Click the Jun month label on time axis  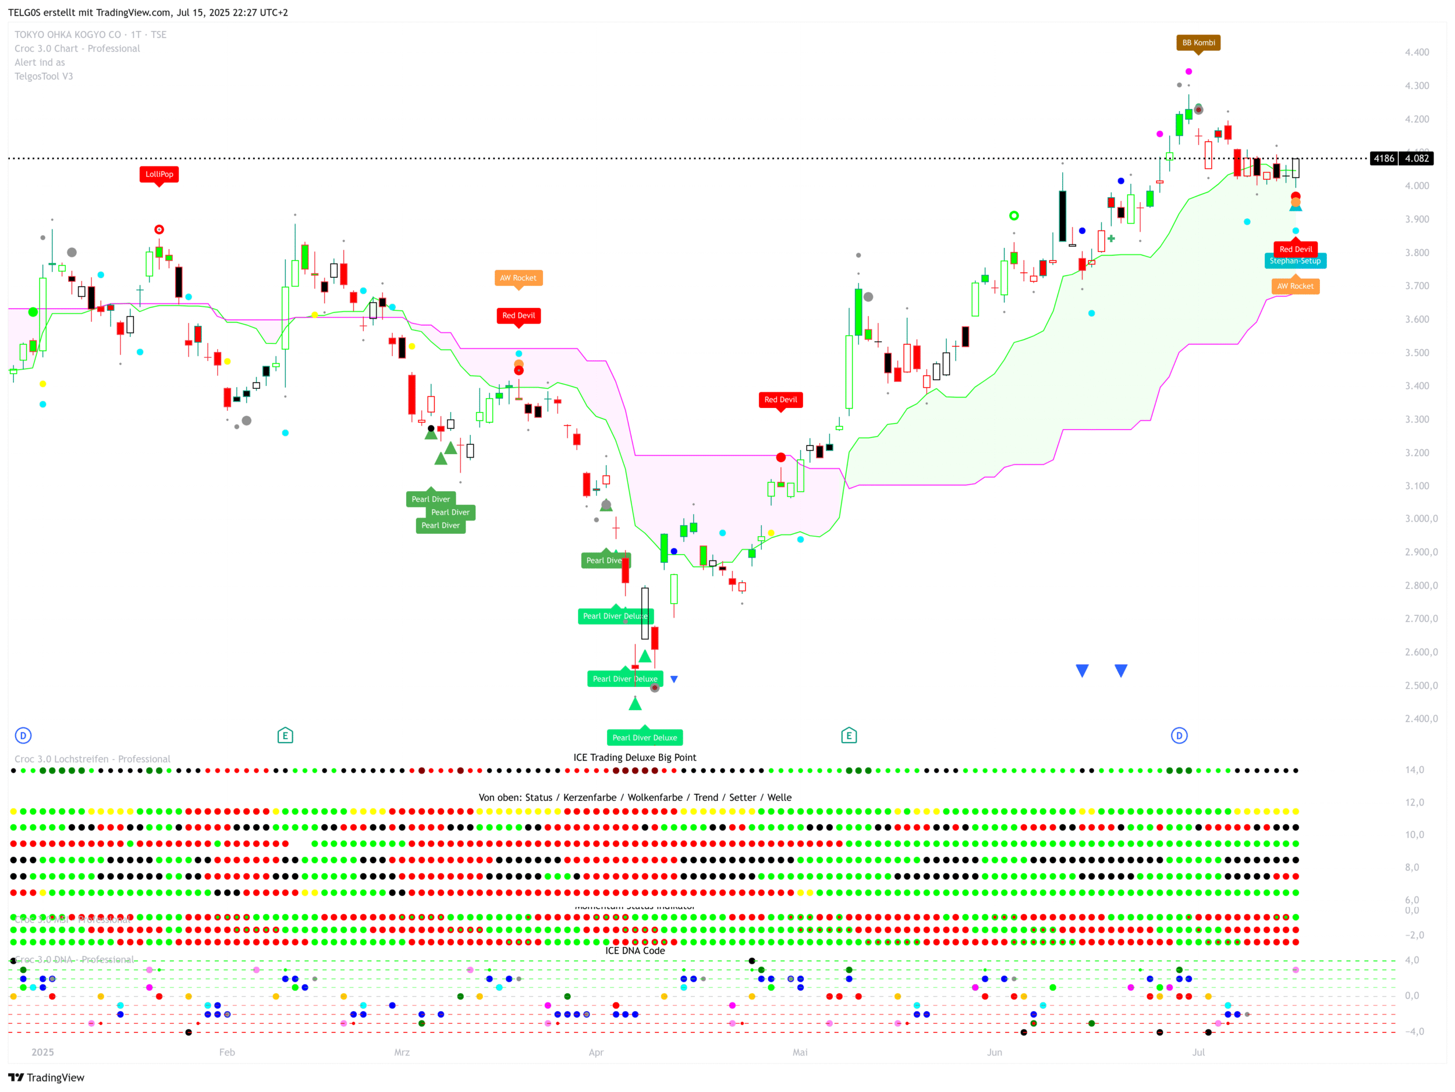(x=994, y=1052)
